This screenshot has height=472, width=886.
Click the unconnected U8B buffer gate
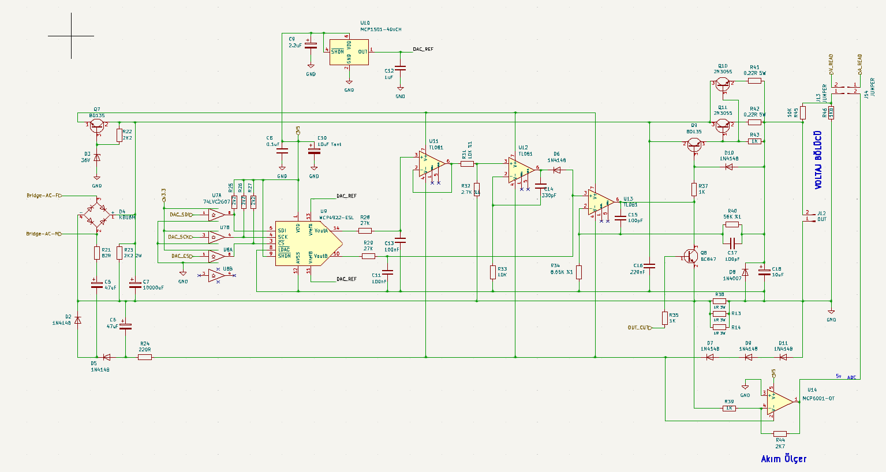[x=216, y=276]
